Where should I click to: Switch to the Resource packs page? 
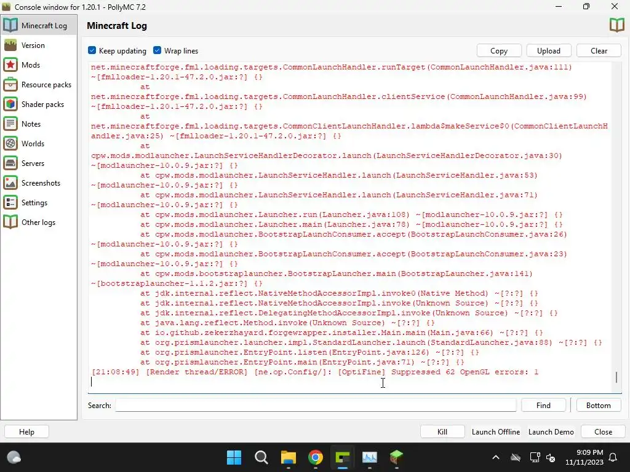(39, 85)
